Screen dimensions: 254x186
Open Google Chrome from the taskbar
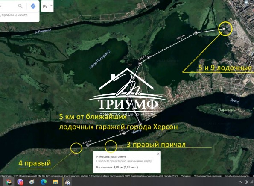[x=9, y=182]
